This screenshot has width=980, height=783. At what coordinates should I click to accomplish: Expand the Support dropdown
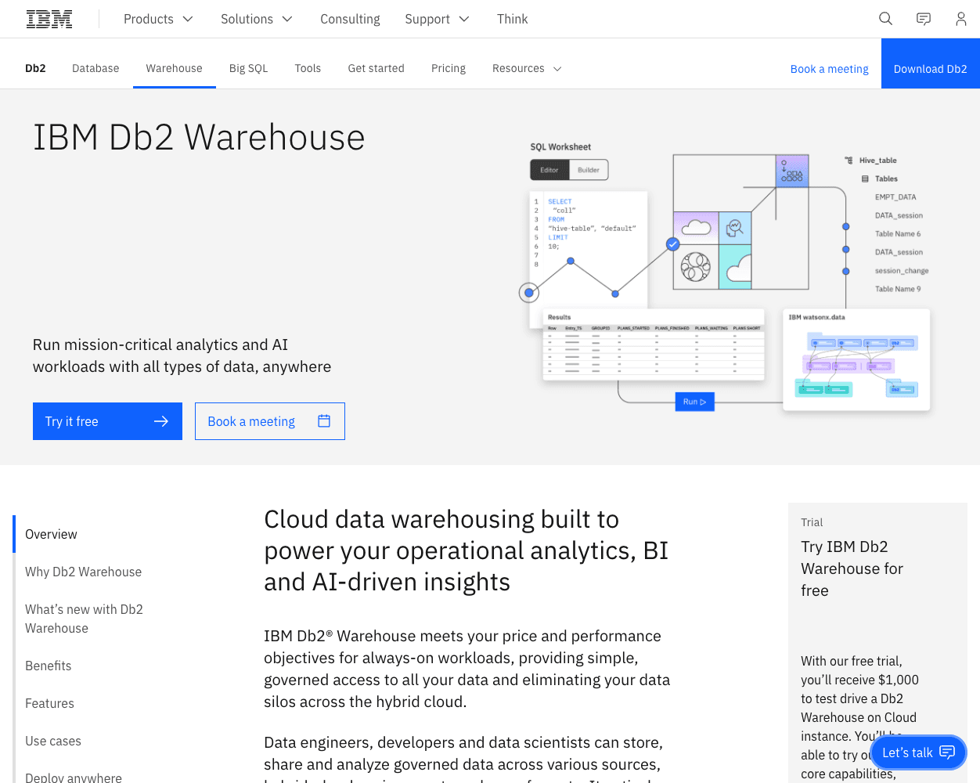click(x=437, y=19)
